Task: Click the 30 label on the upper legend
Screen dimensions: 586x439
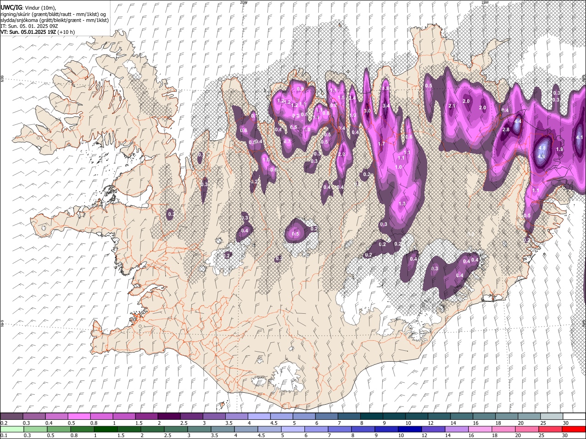Action: 566,423
